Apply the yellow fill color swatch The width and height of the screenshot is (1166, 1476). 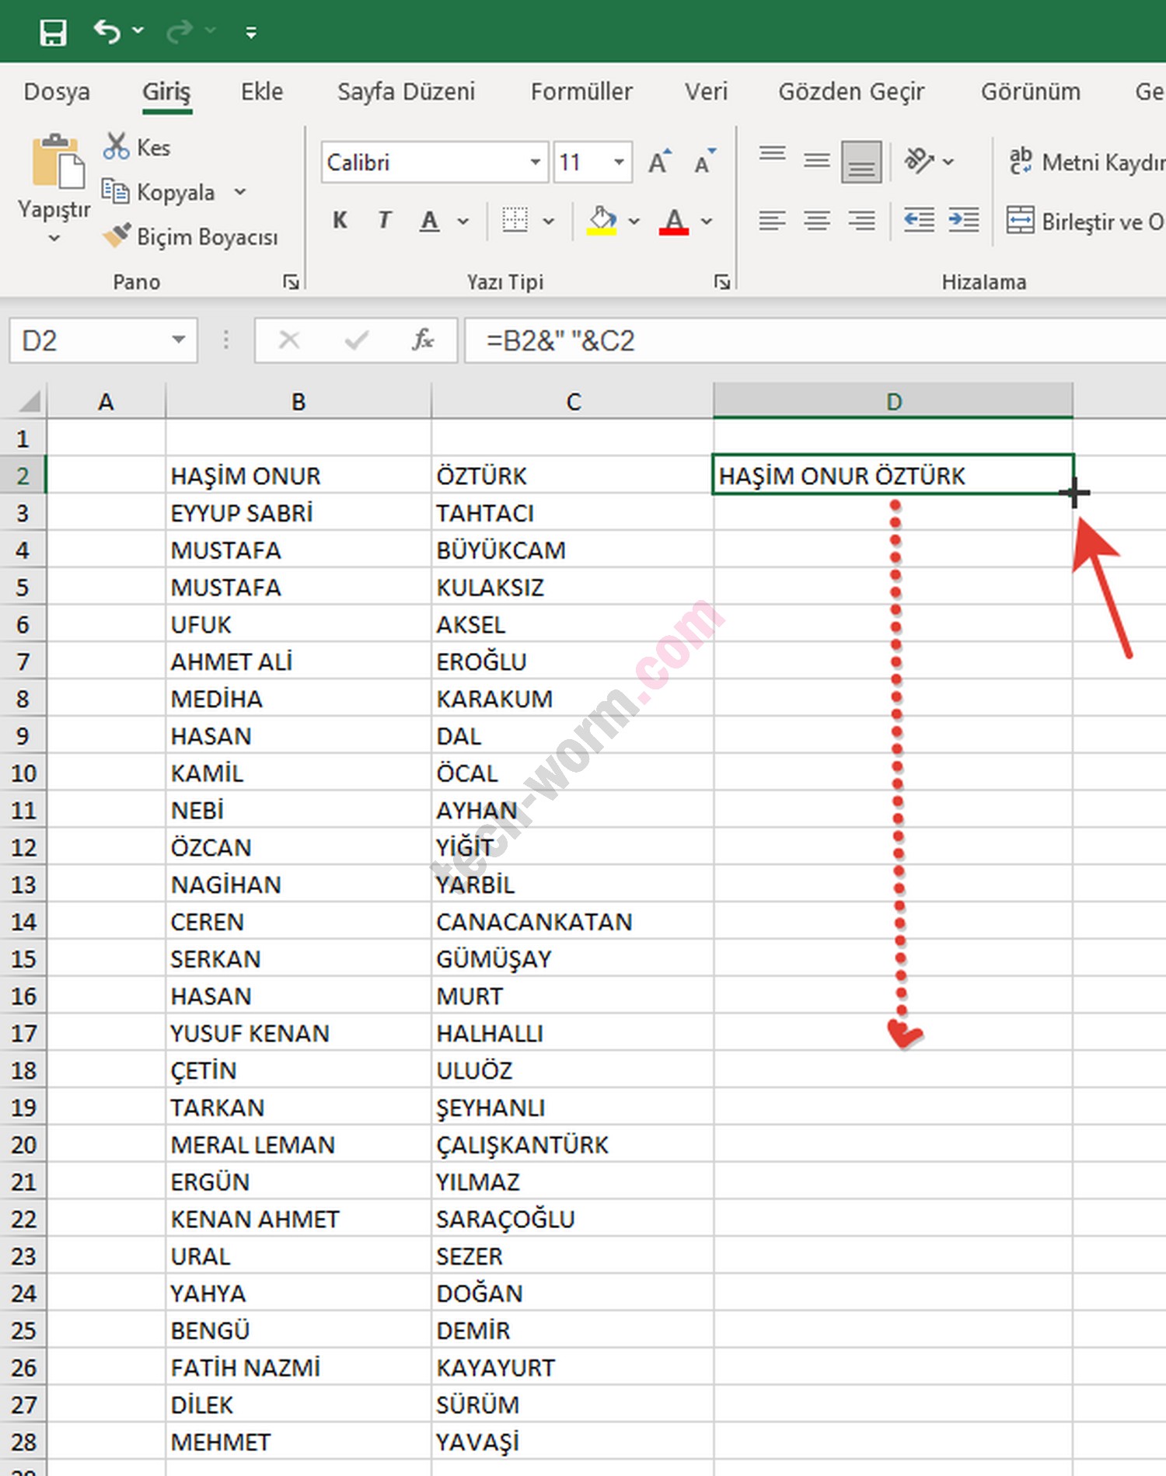pyautogui.click(x=602, y=222)
